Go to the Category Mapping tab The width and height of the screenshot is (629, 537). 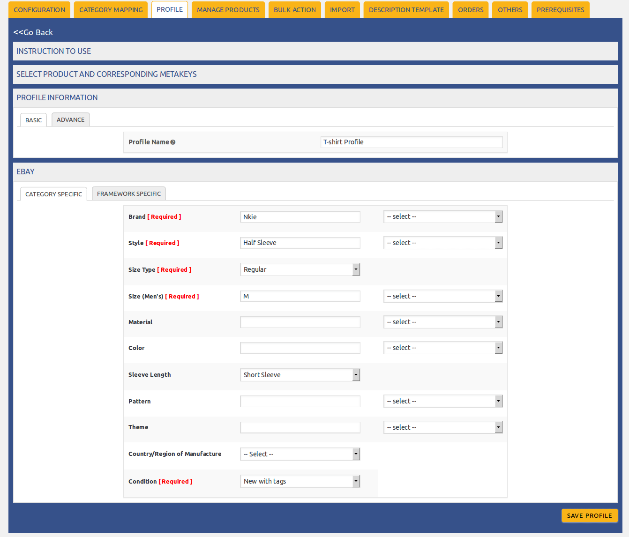tap(111, 10)
